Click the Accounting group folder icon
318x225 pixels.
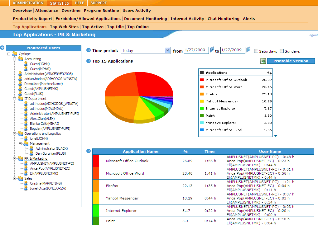point(20,59)
